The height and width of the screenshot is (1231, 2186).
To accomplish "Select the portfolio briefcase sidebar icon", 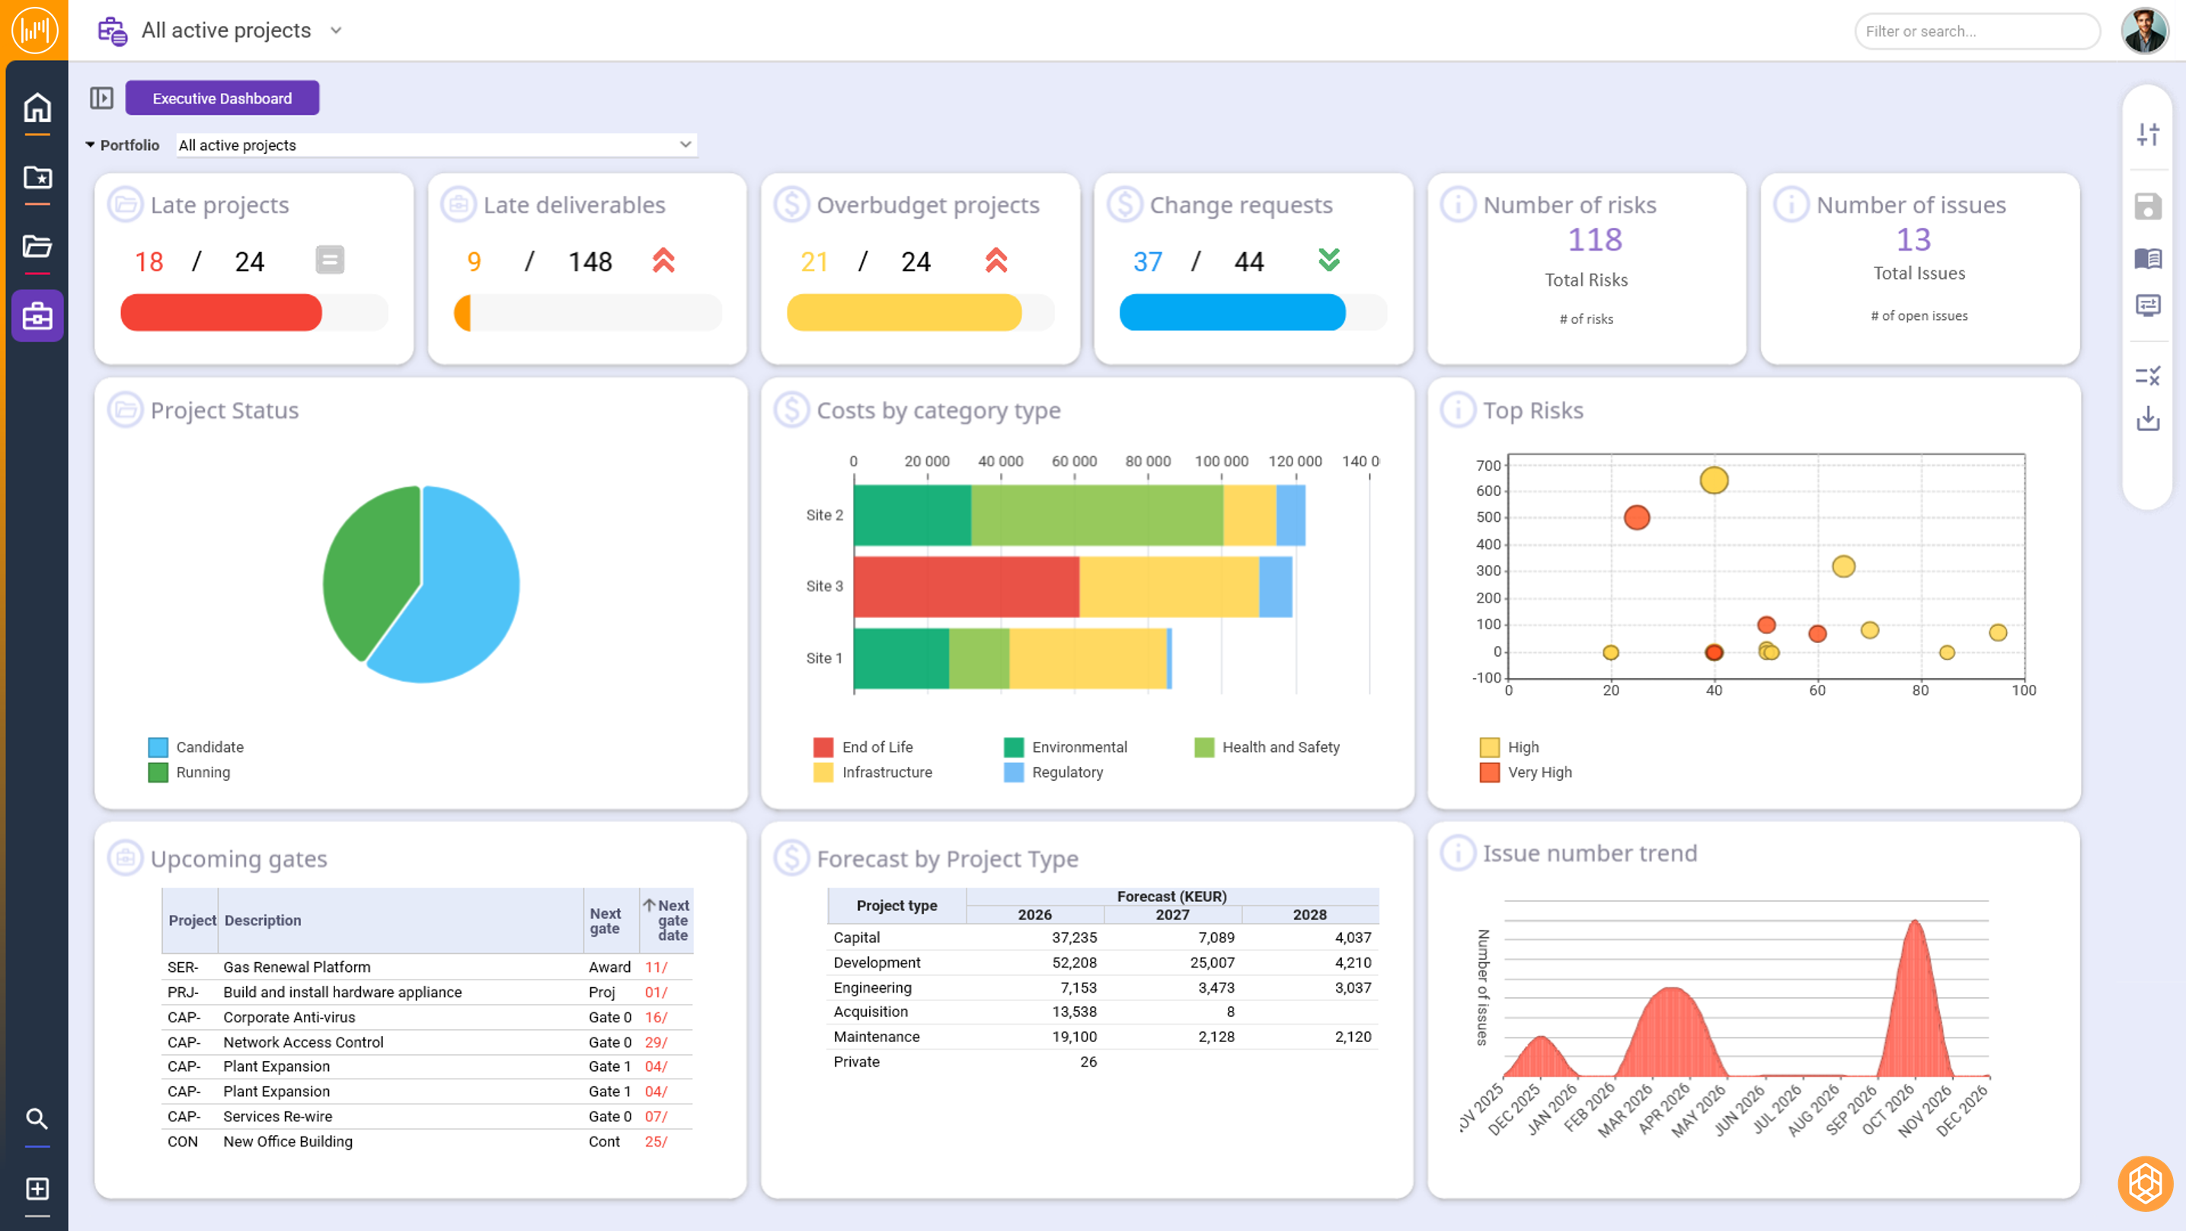I will 37,316.
